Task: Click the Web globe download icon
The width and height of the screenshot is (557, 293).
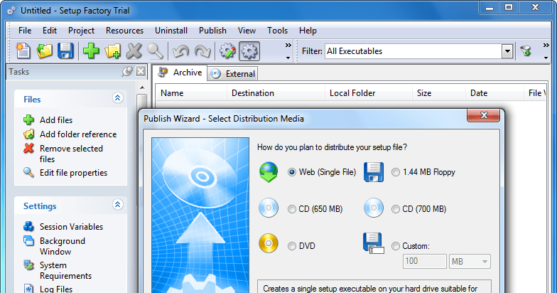Action: click(269, 172)
